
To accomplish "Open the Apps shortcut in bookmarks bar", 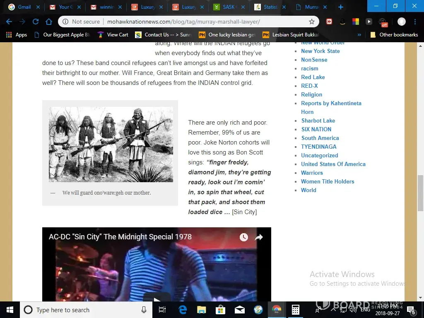I will pos(17,35).
